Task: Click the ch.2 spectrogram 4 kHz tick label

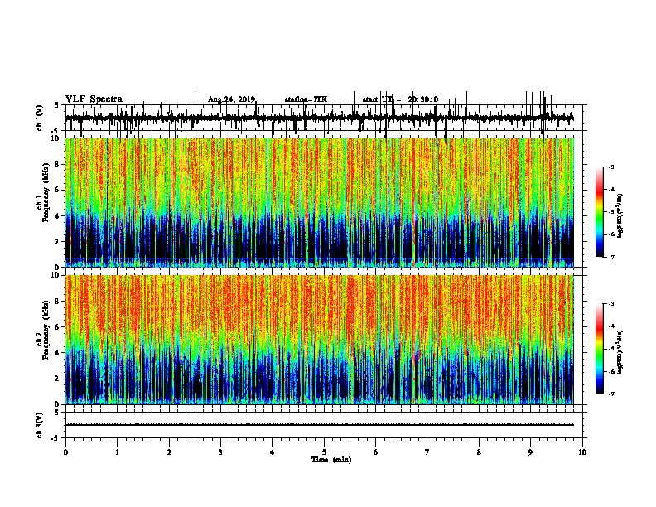Action: coord(57,353)
